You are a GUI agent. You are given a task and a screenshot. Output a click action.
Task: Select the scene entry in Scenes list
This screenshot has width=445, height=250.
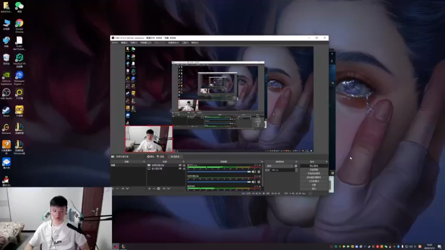click(x=128, y=165)
